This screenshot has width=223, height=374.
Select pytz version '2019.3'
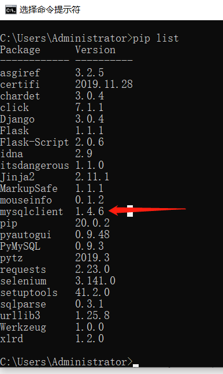(x=92, y=258)
